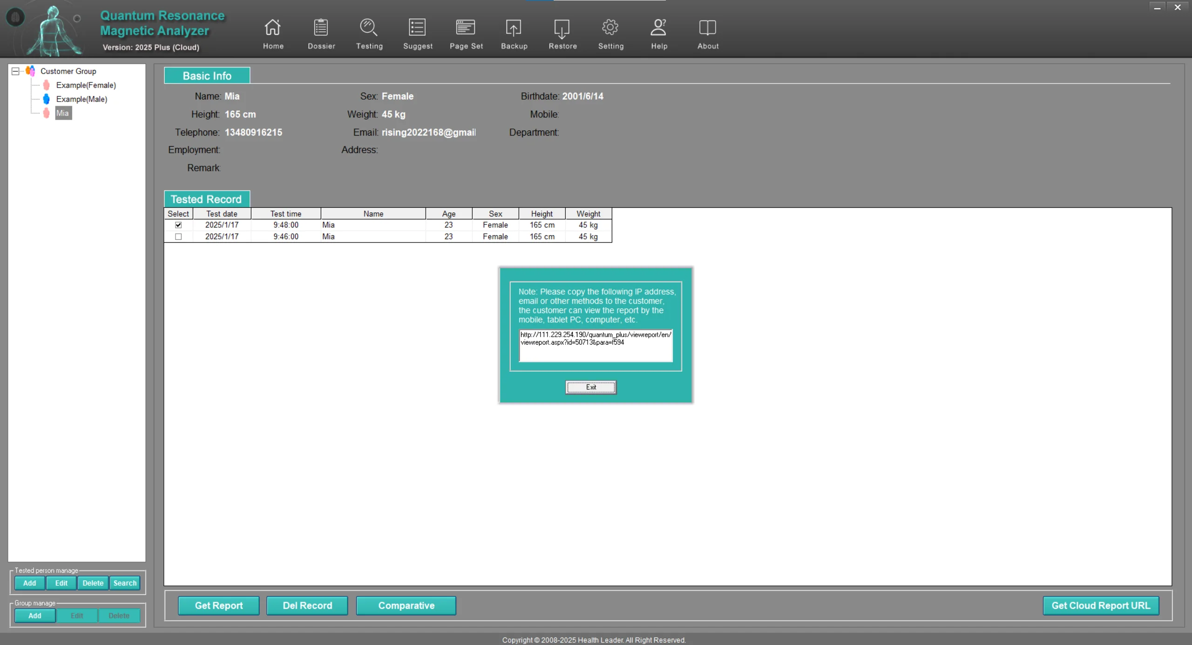The image size is (1192, 645).
Task: Open the Dossier clipboard icon
Action: (321, 28)
